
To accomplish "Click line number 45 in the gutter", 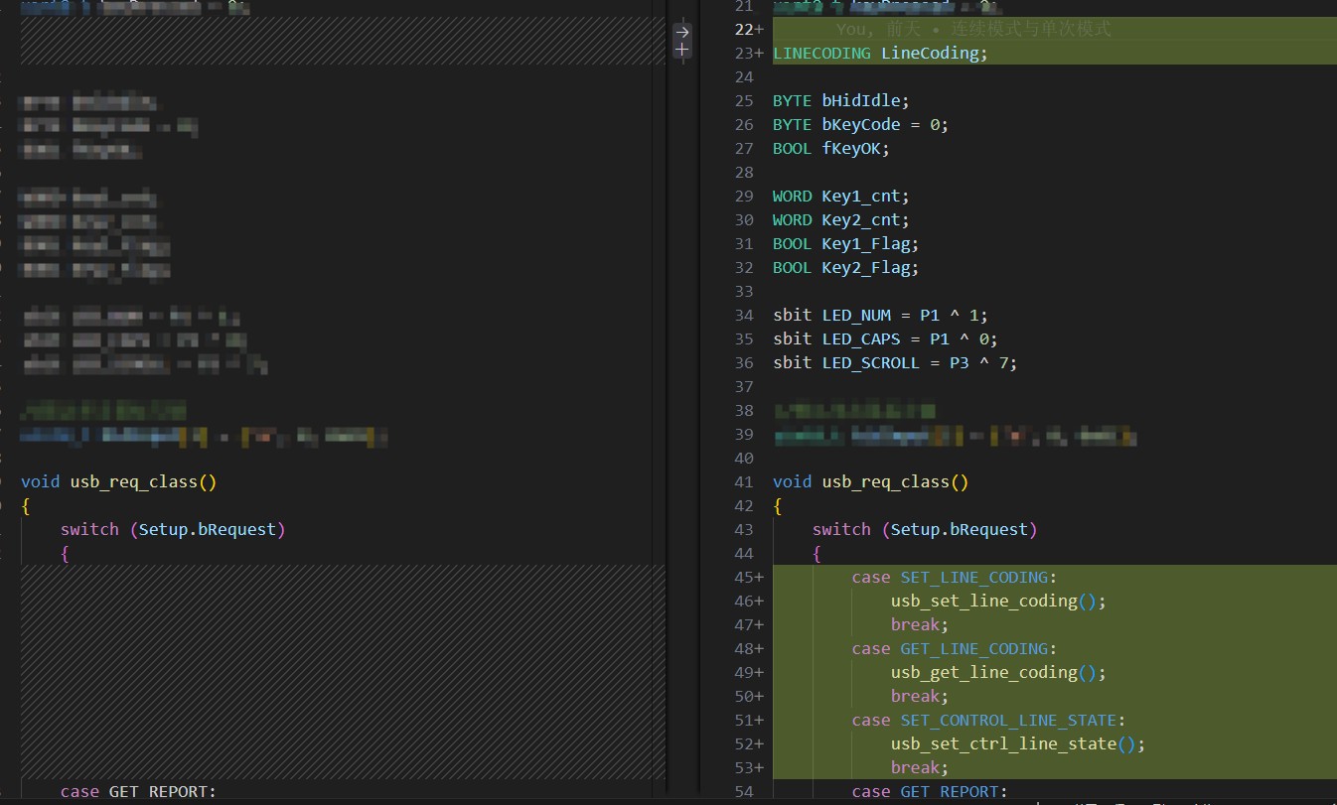I will click(745, 578).
